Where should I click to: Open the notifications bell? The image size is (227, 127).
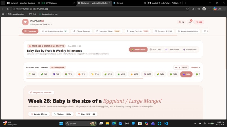[190, 22]
